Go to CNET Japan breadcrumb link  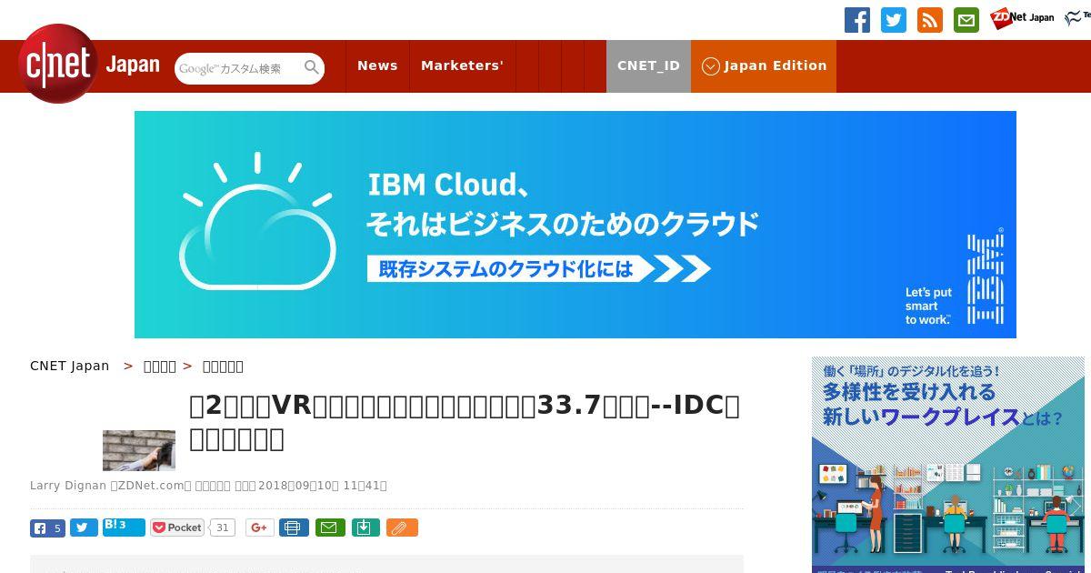pos(69,366)
